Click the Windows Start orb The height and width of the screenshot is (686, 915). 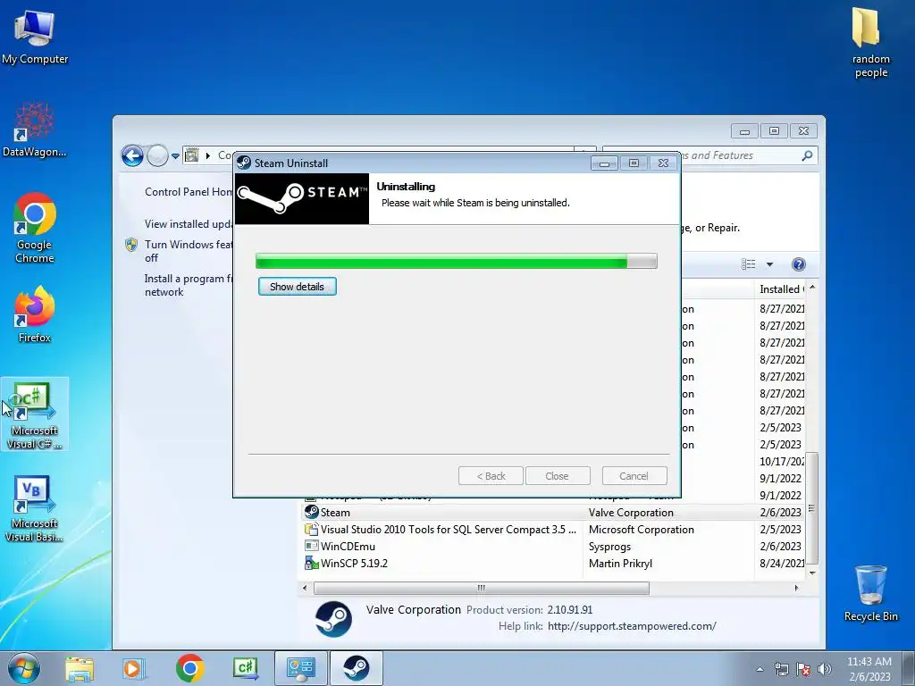pyautogui.click(x=24, y=668)
